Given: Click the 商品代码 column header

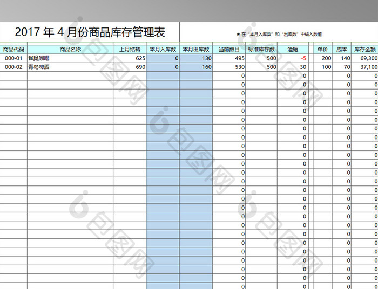Looking at the screenshot, I should pos(13,49).
